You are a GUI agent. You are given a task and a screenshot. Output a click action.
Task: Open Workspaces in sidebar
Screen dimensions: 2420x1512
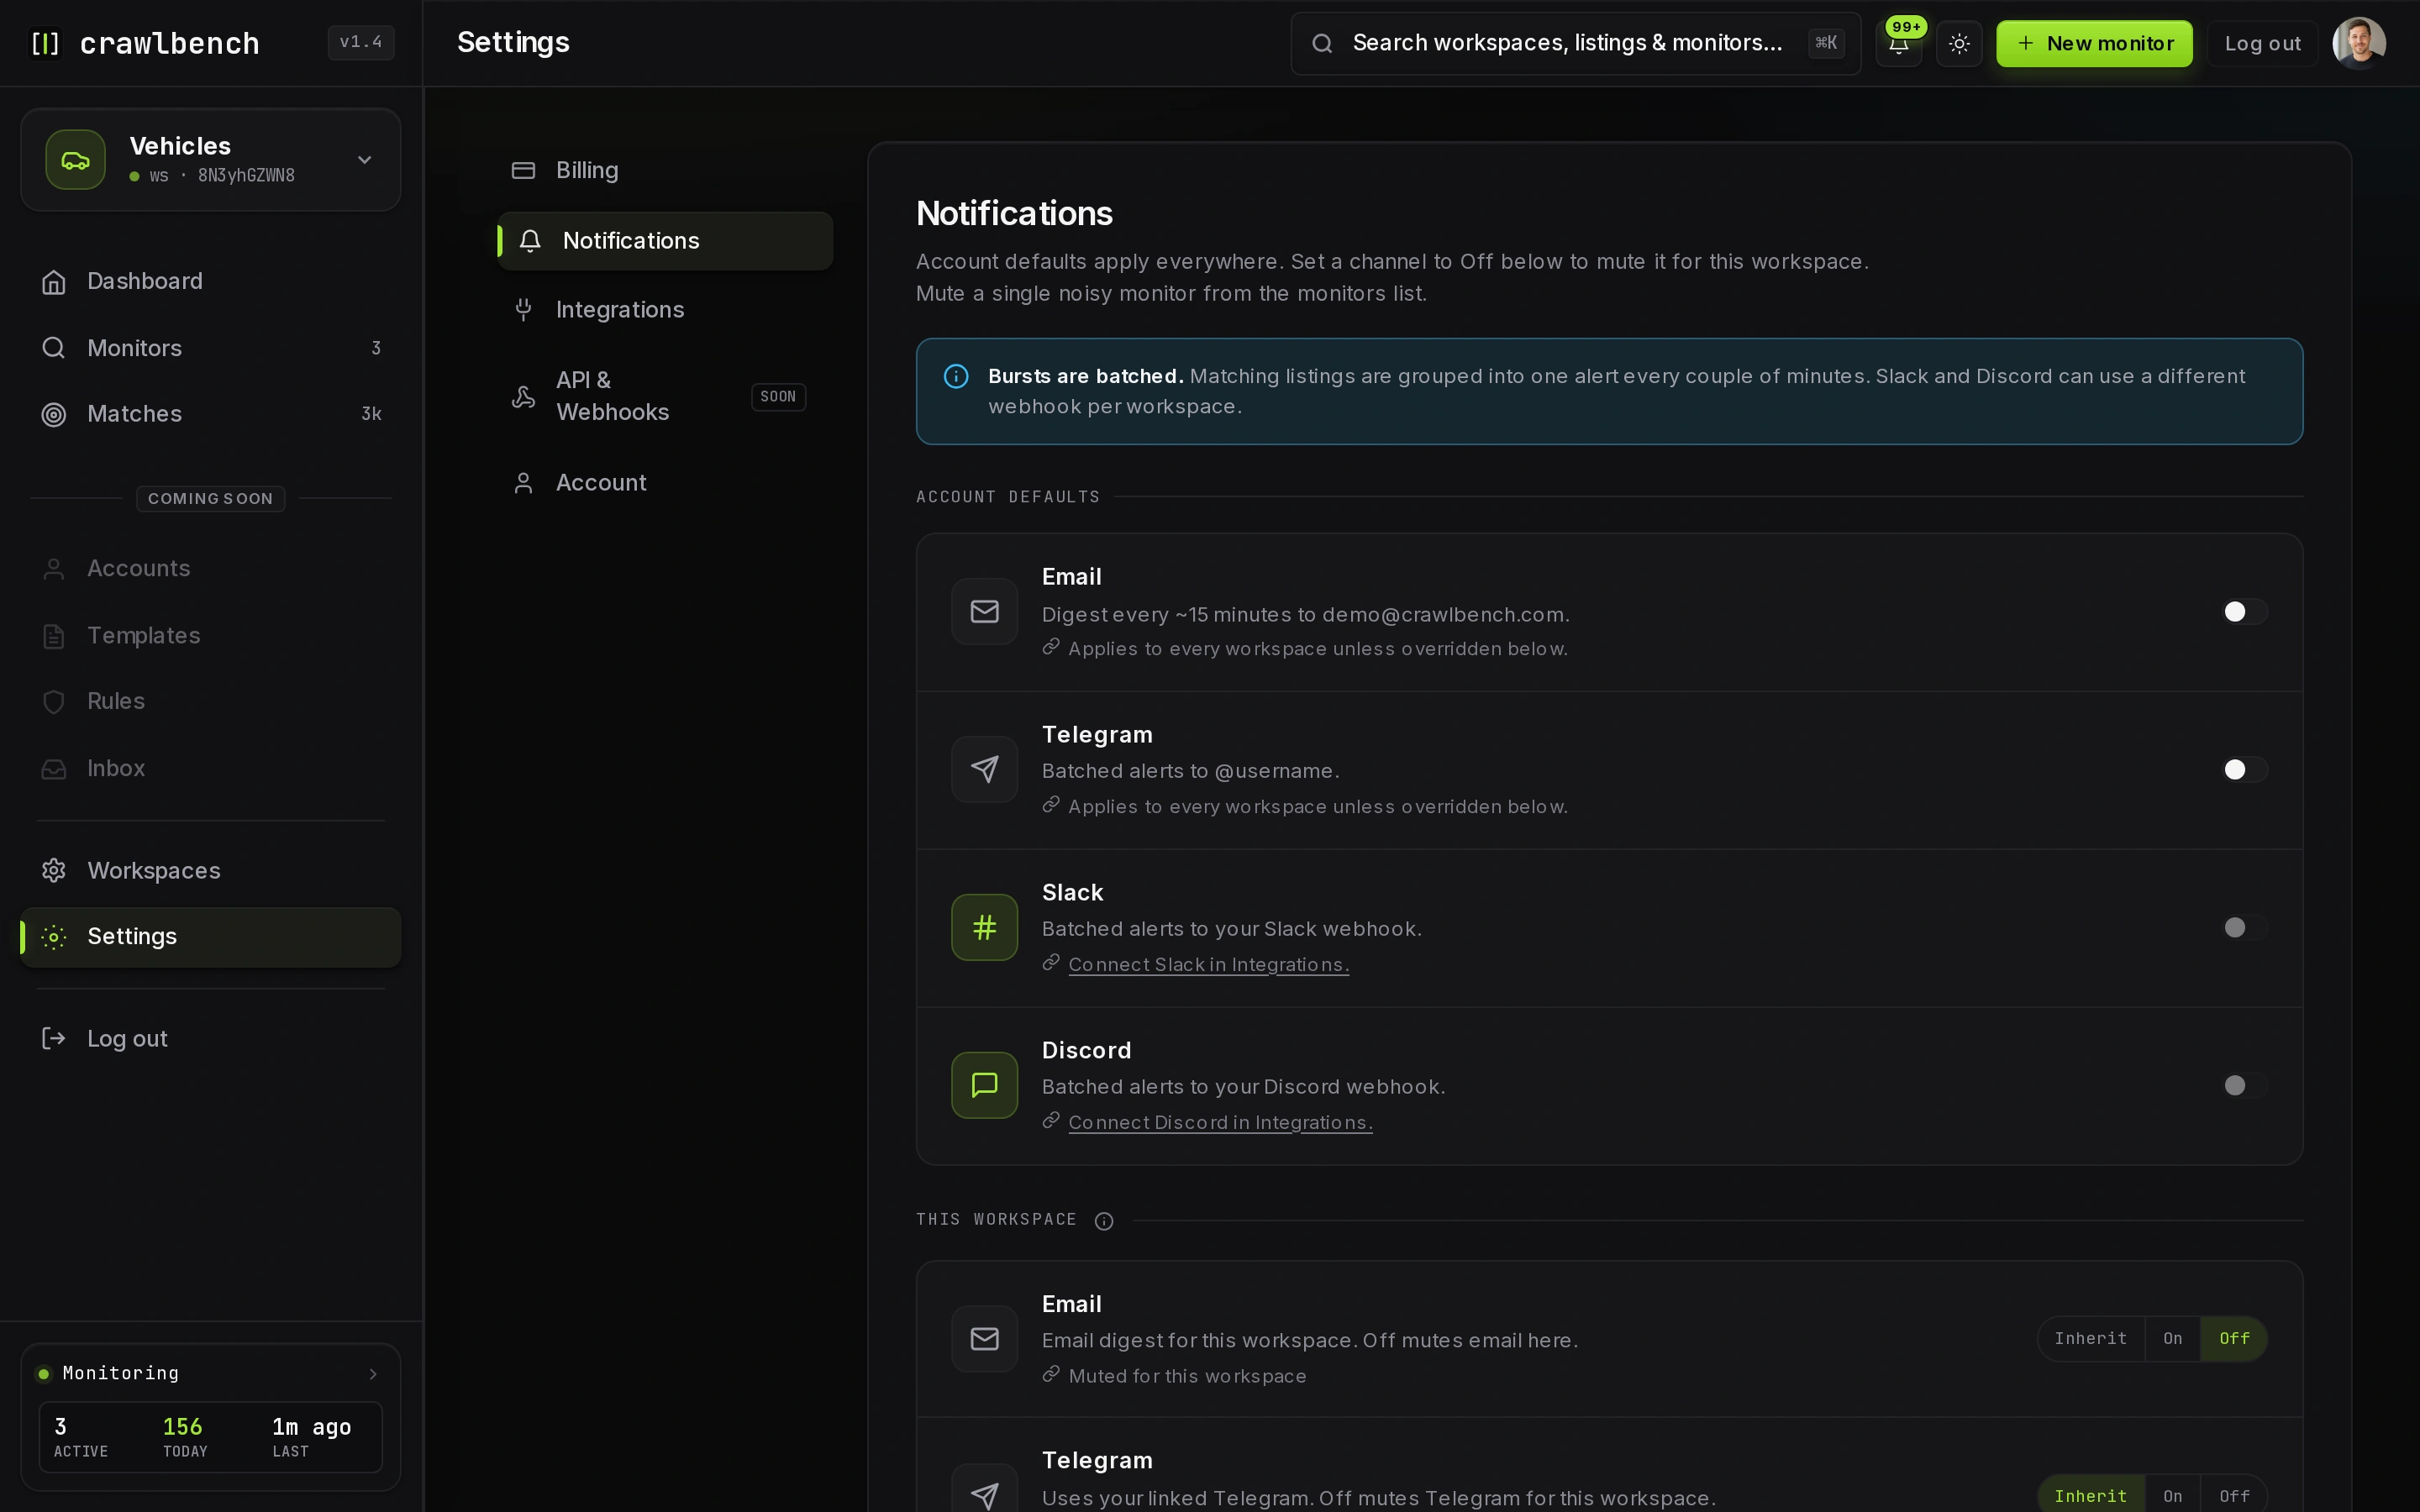(211, 871)
